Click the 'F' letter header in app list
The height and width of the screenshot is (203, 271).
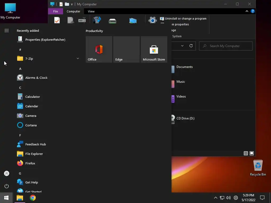coord(20,135)
